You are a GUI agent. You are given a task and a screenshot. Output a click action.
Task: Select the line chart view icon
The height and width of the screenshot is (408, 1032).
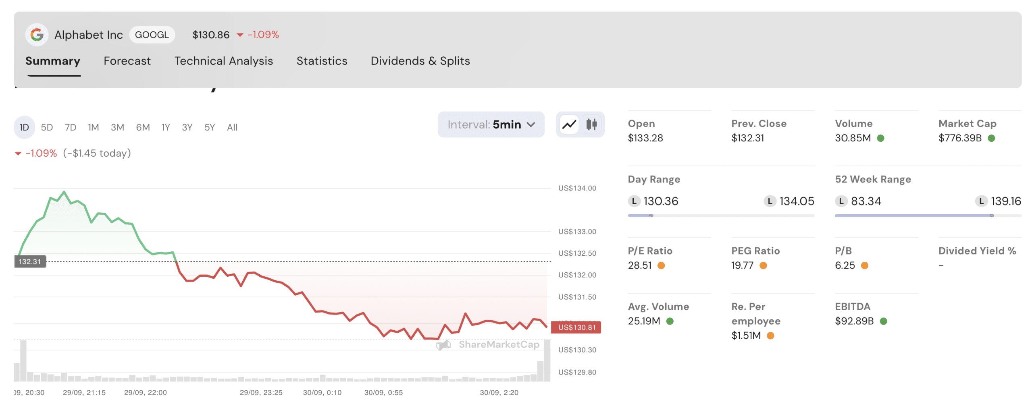(x=568, y=124)
